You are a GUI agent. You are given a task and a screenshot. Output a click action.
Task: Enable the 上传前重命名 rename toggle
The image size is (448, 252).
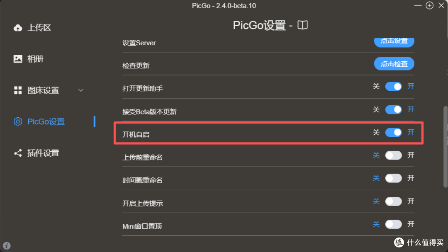pyautogui.click(x=394, y=155)
